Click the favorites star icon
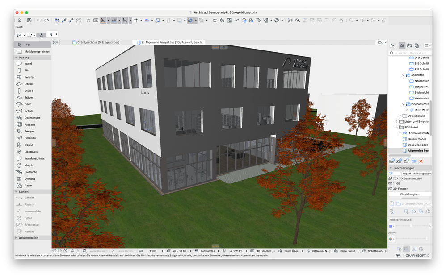This screenshot has height=277, width=446. click(x=215, y=20)
